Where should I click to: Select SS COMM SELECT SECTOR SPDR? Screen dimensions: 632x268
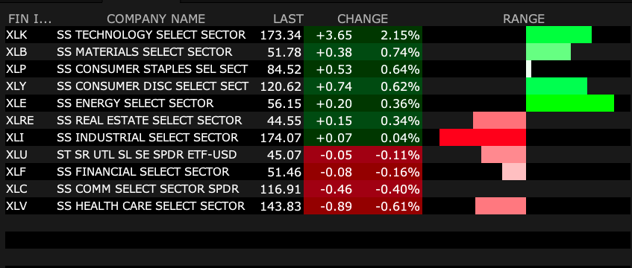(148, 189)
